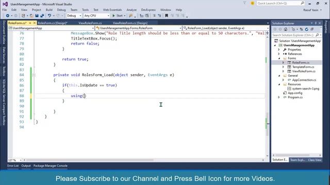Screen dimensions: 330x185
Task: Click the decrease indent toolbar icon
Action: click(154, 16)
